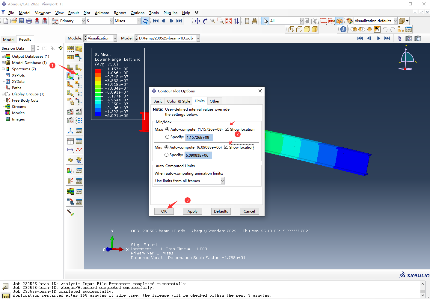This screenshot has width=430, height=299.
Task: Click the color palette icon
Action: click(x=349, y=21)
